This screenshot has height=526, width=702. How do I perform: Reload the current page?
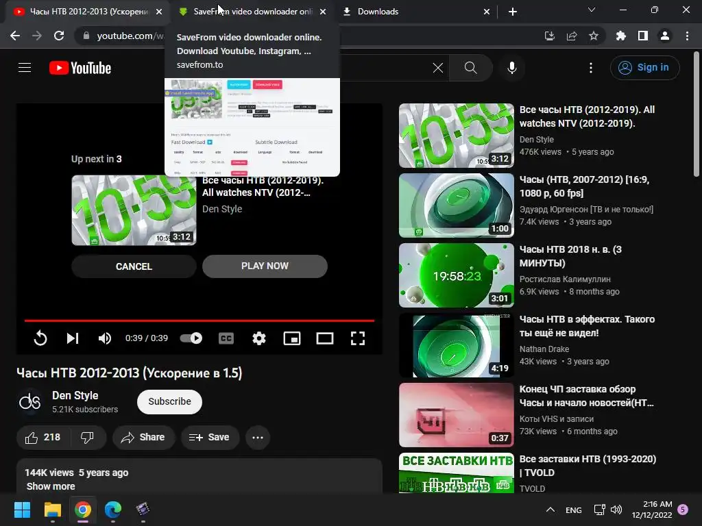click(x=59, y=36)
